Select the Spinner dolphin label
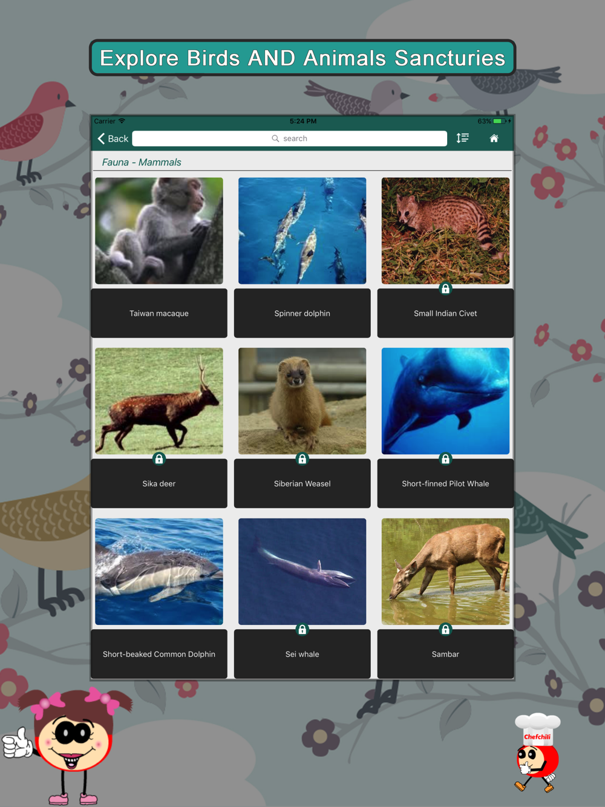 (x=302, y=313)
